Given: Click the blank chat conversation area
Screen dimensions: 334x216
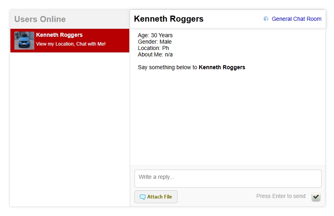Looking at the screenshot, I should pos(227,120).
